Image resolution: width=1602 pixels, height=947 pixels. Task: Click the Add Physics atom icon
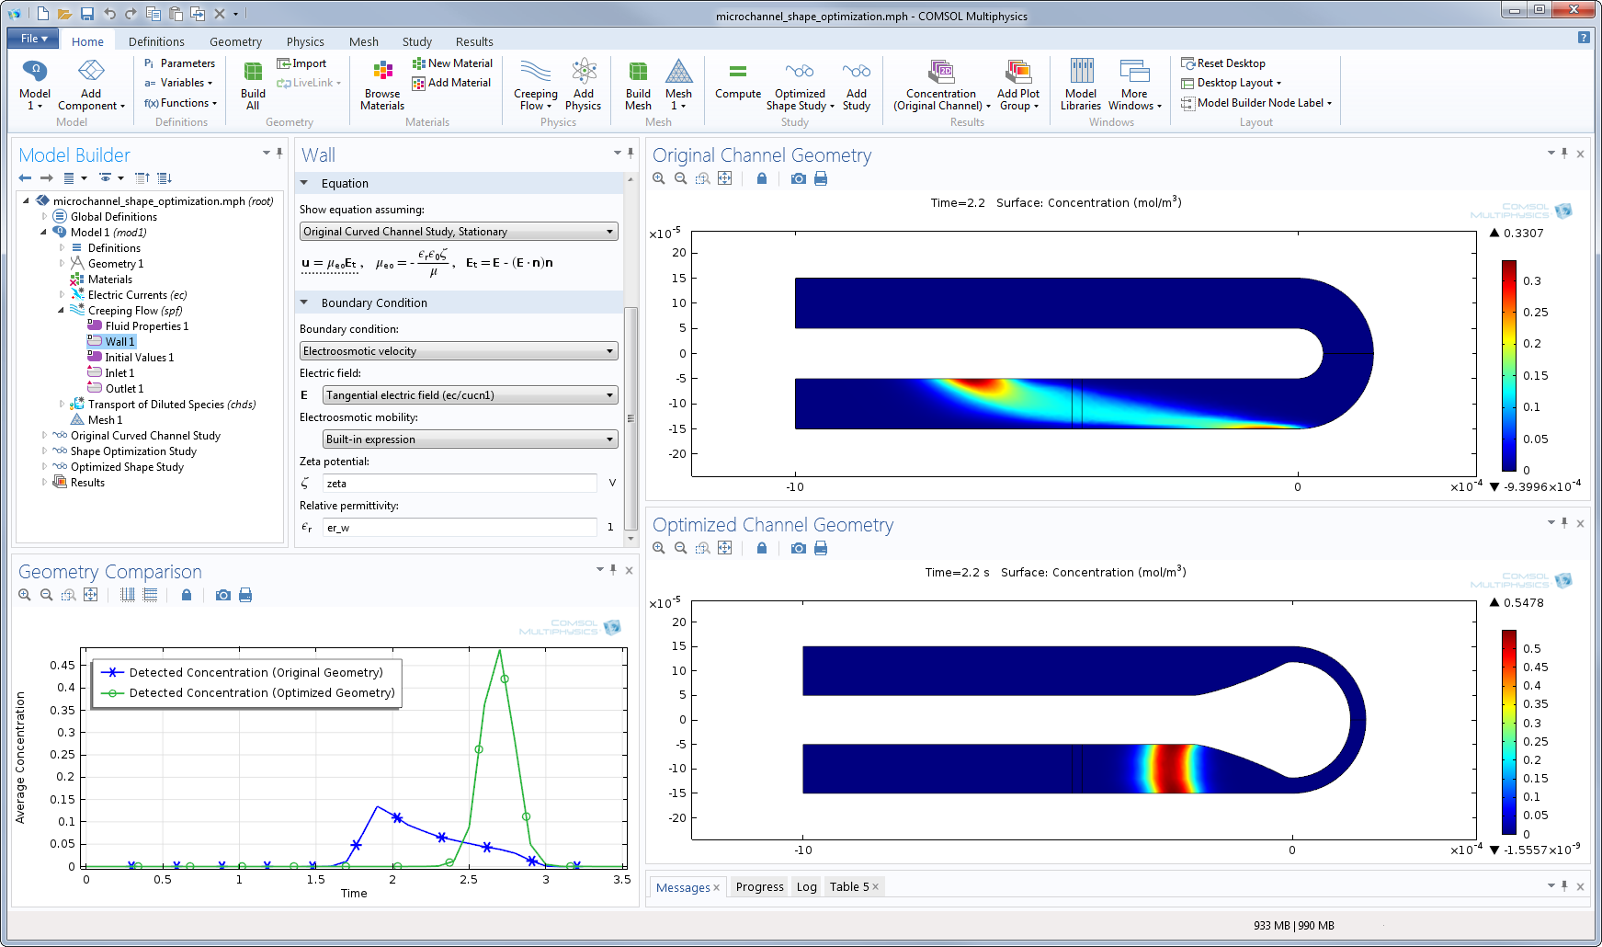coord(584,72)
